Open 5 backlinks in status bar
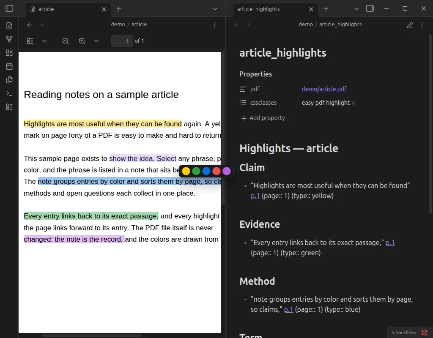The height and width of the screenshot is (338, 433). [403, 333]
